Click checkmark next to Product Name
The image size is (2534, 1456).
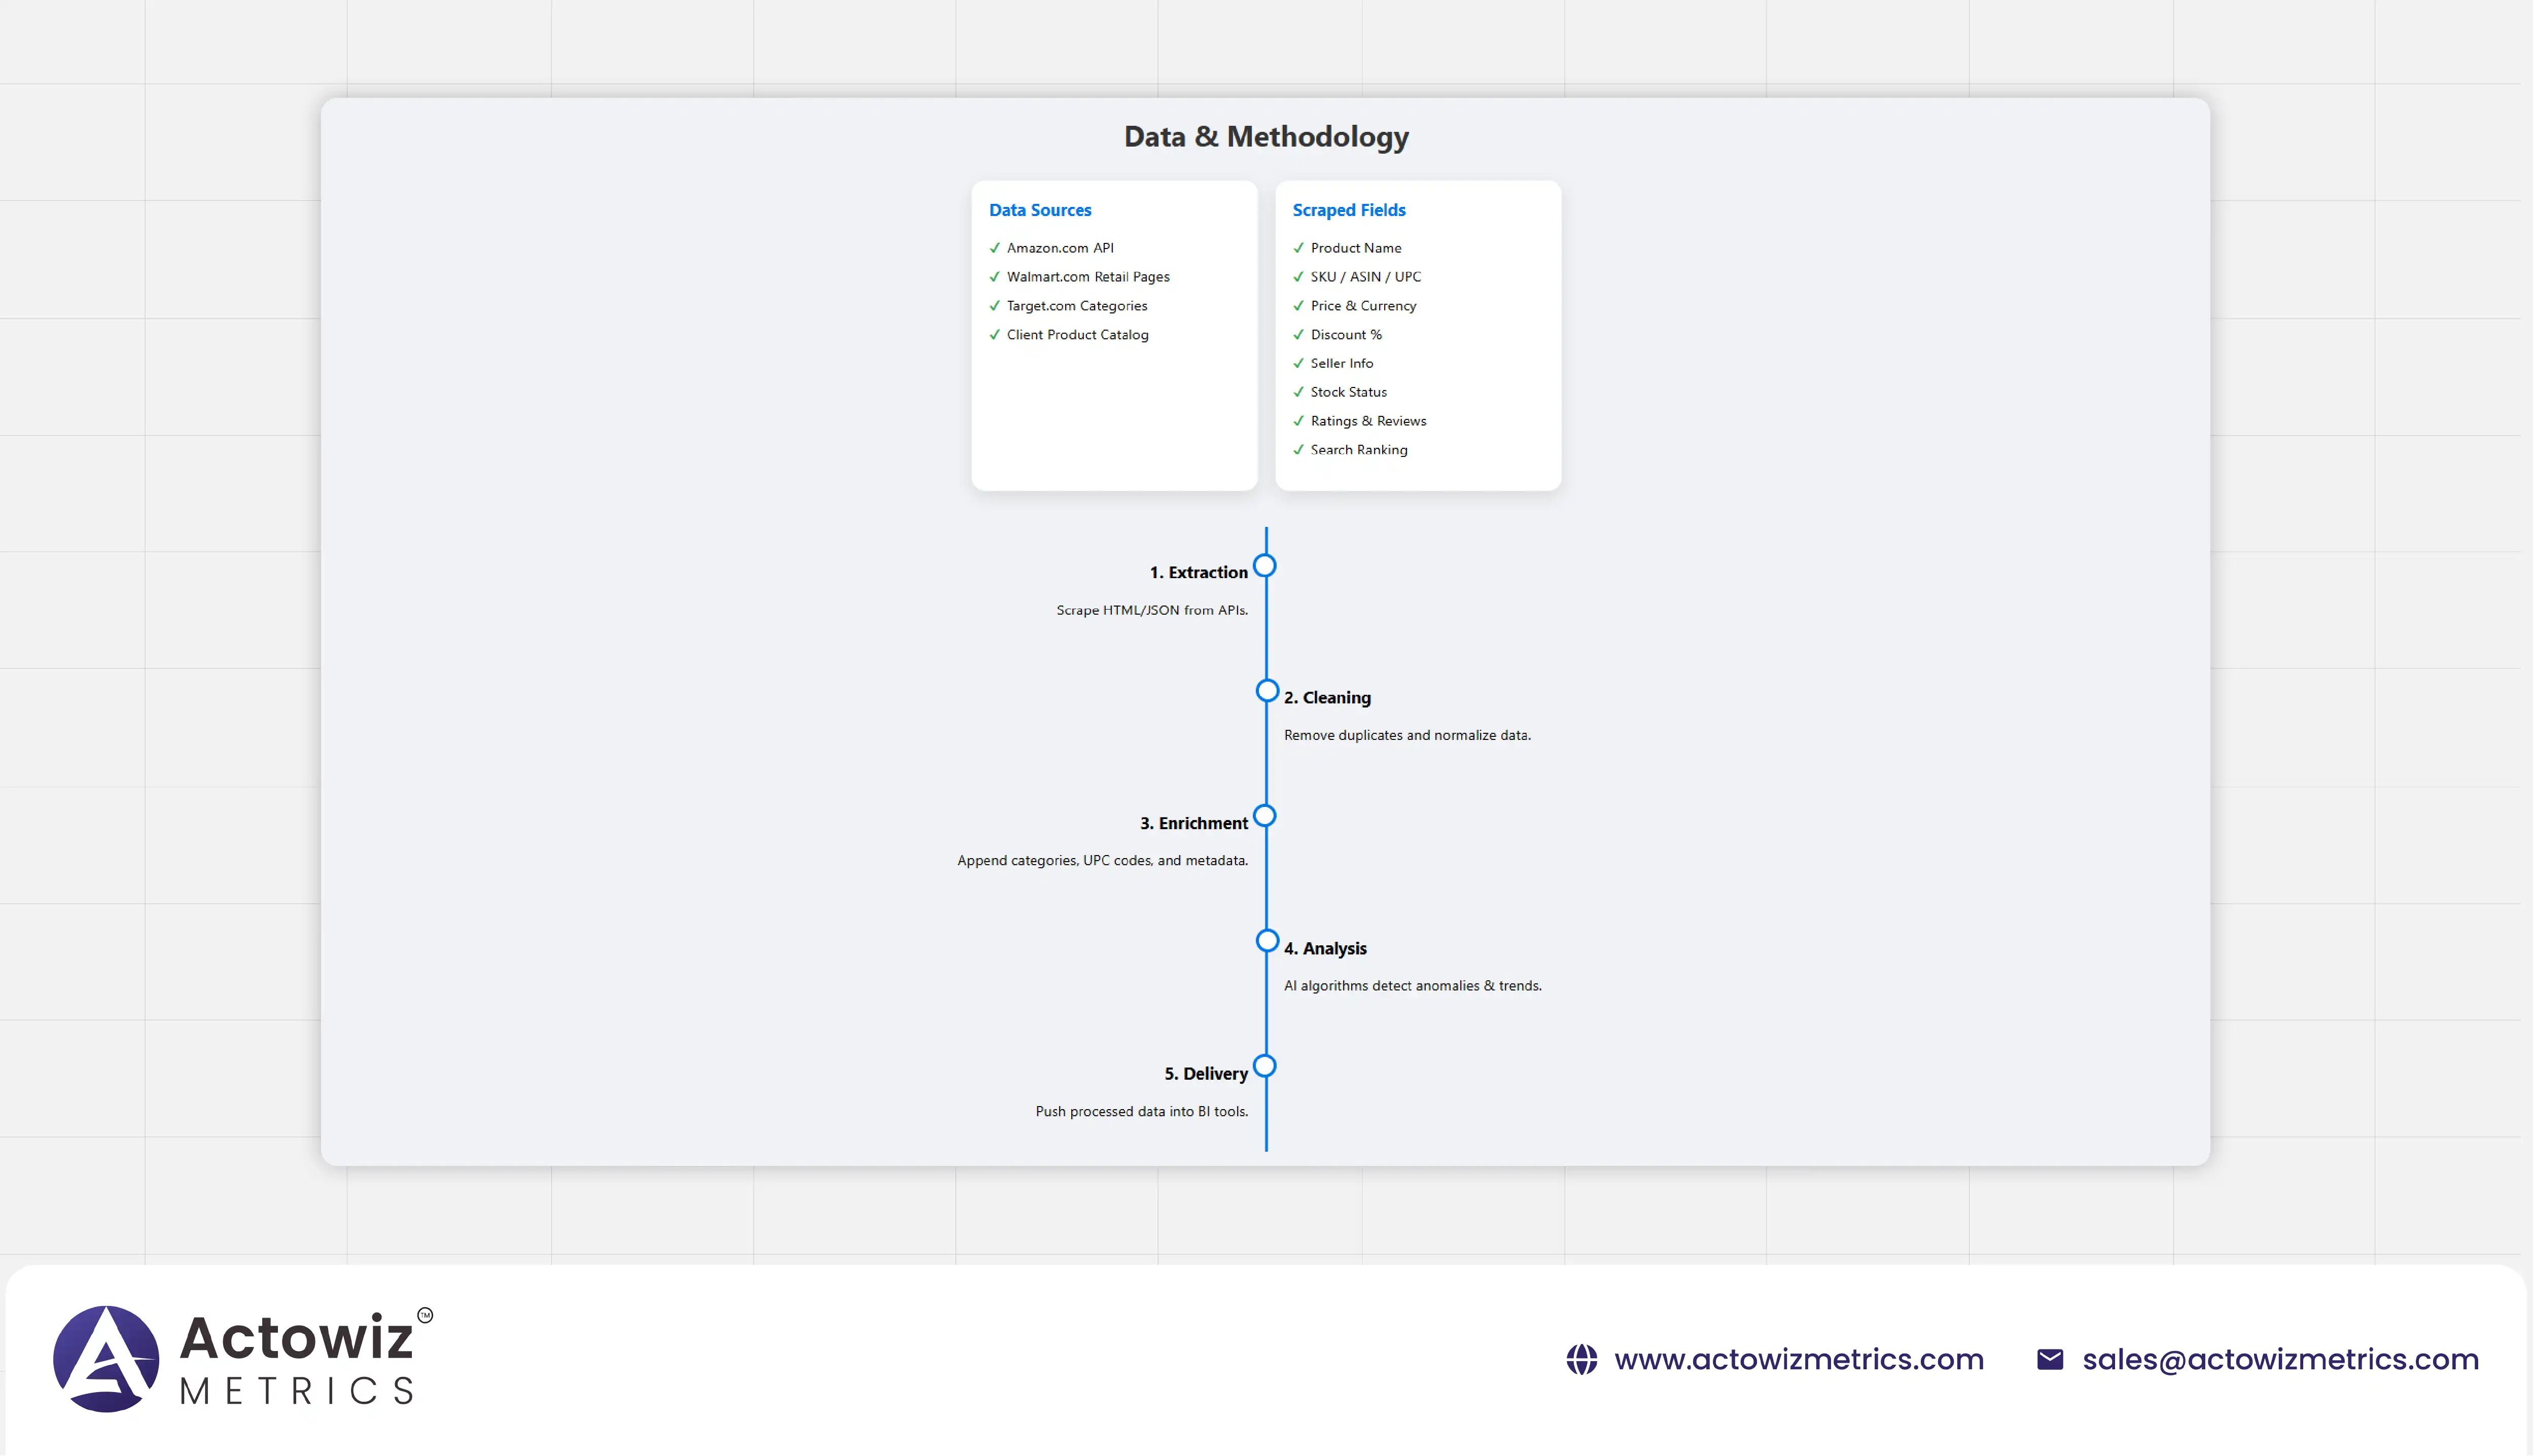[1298, 248]
